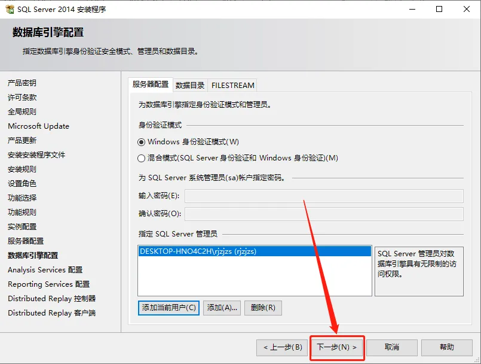Image resolution: width=481 pixels, height=364 pixels.
Task: Open 帮助 help button
Action: click(447, 347)
